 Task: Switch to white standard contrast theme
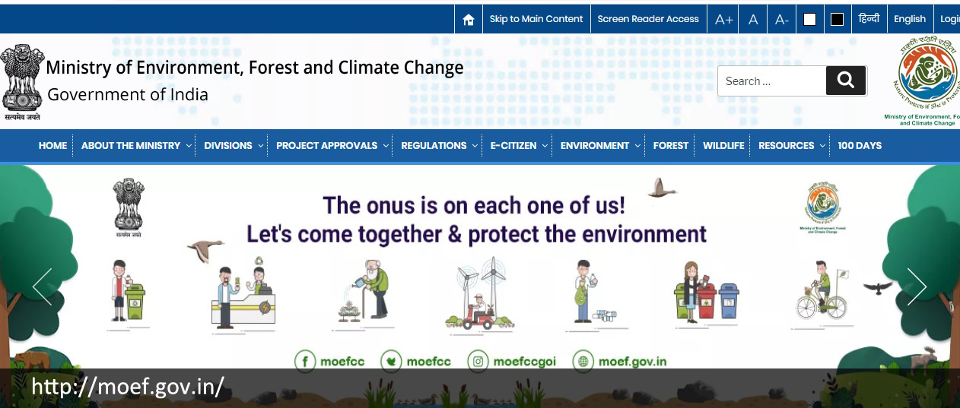point(809,20)
